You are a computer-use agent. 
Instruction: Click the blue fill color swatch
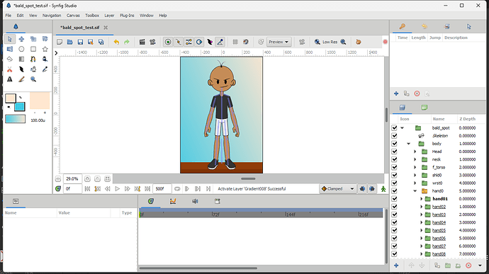(x=20, y=107)
